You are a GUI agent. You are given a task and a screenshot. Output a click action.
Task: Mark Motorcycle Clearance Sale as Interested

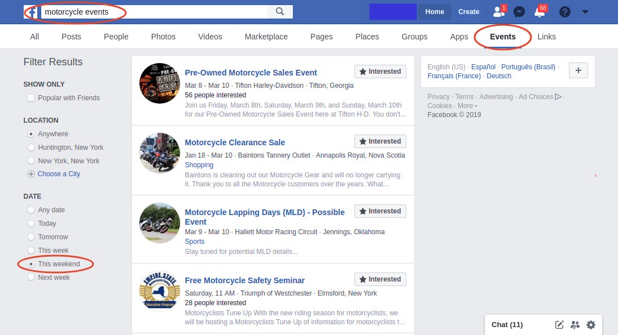380,141
